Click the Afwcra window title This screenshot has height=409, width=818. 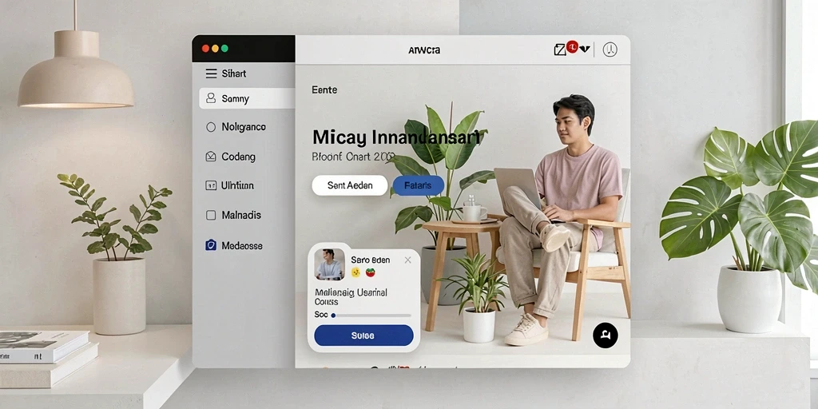pos(424,50)
